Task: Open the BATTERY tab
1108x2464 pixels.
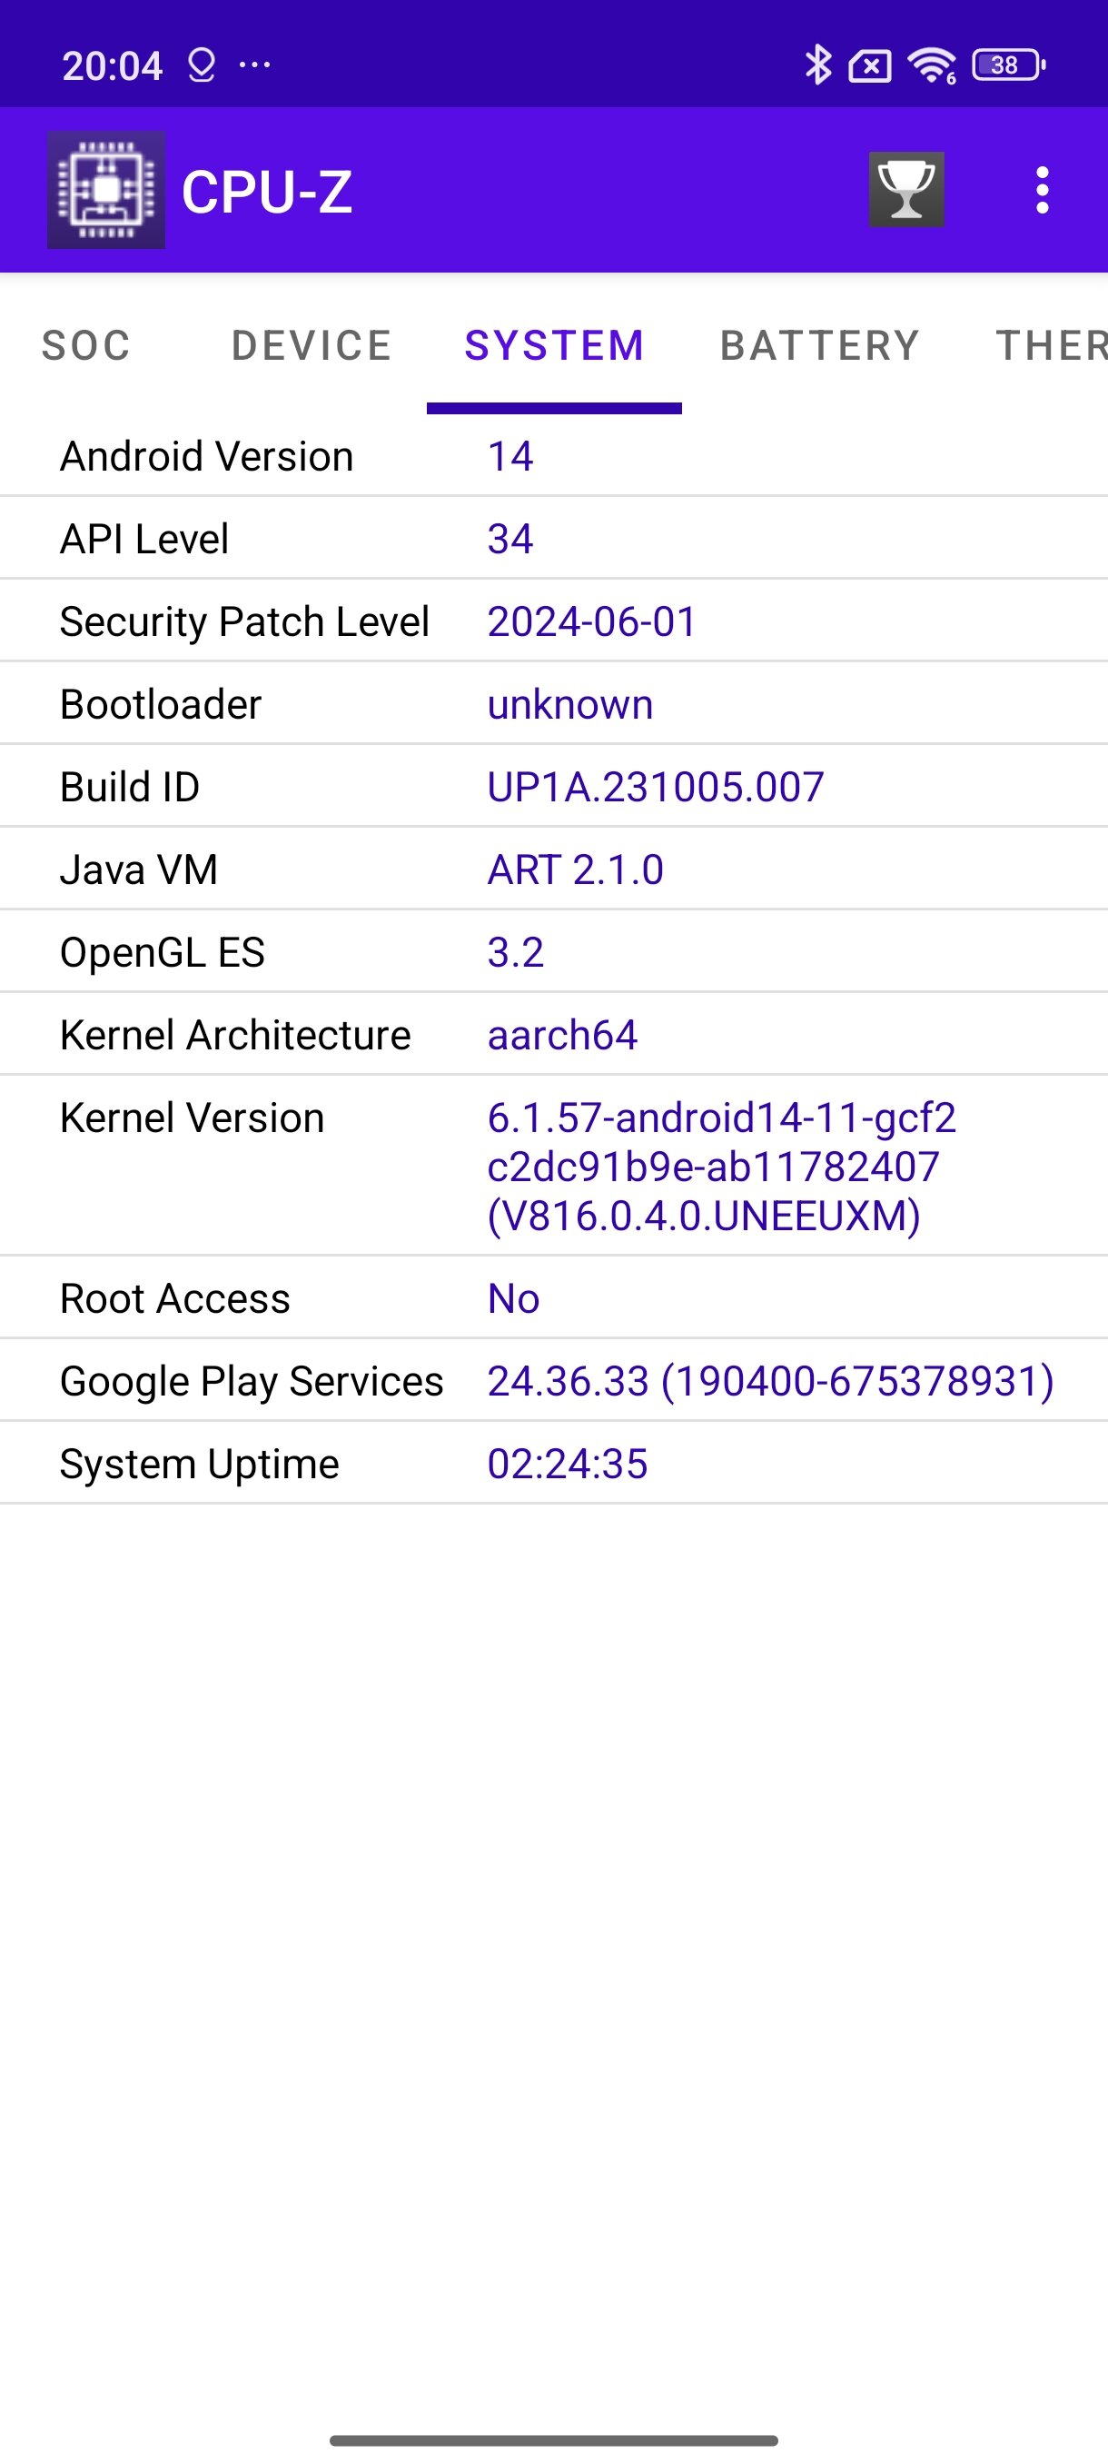Action: (819, 345)
